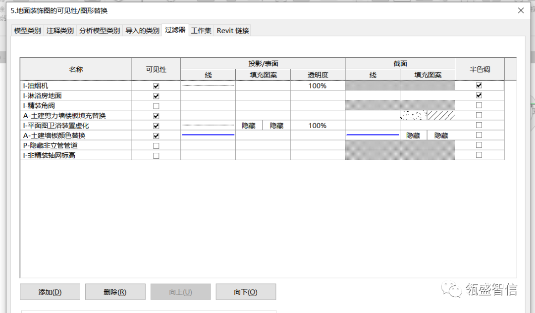Toggle visibility of A-土建剪力墙楼板填充替换

(x=156, y=116)
